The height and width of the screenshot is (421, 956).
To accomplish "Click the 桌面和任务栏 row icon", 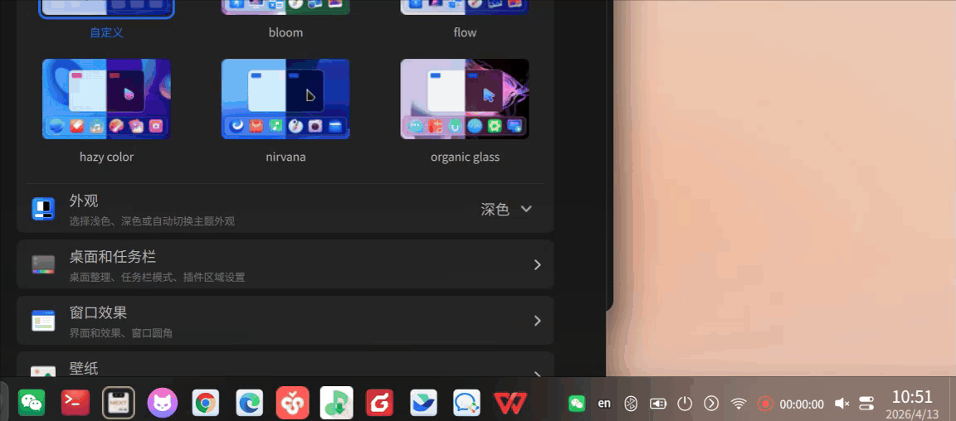I will coord(43,264).
